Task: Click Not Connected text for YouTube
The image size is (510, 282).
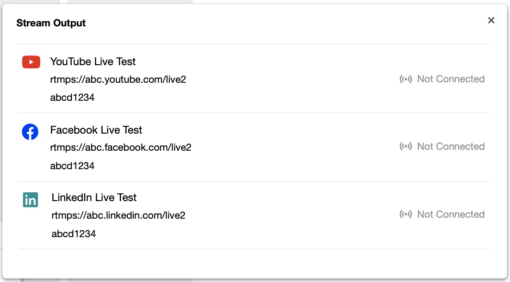Action: (451, 79)
